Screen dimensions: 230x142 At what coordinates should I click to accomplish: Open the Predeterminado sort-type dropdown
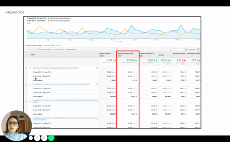(x=72, y=50)
